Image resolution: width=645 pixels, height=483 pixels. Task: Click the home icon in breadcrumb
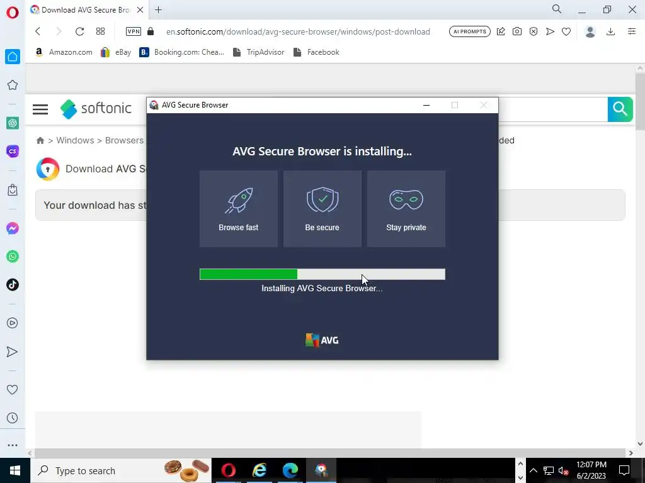[x=40, y=140]
